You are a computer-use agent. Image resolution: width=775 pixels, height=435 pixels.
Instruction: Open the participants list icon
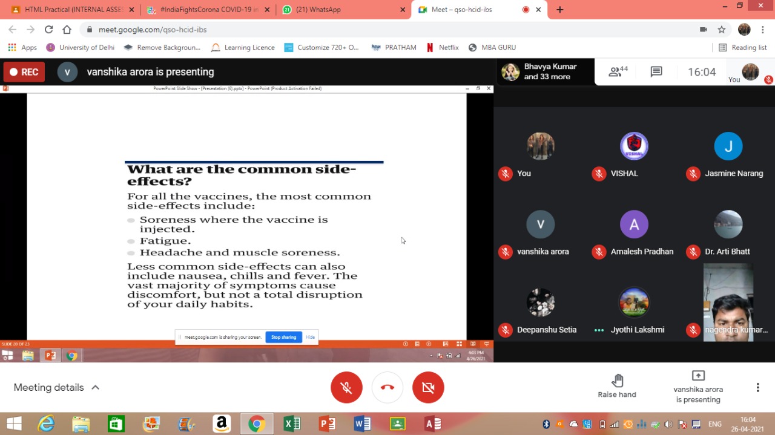[618, 72]
